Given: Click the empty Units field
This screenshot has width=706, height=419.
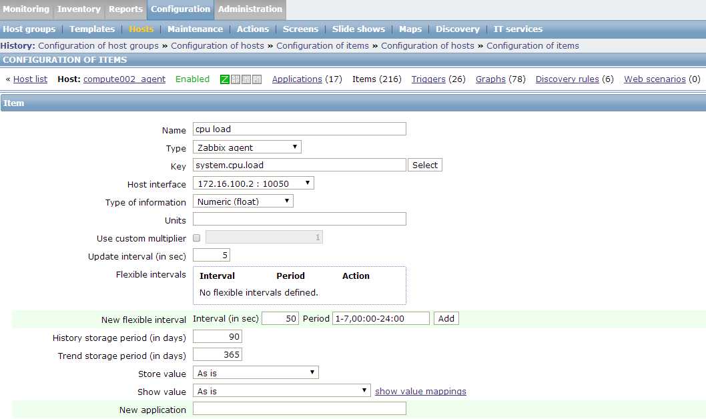Looking at the screenshot, I should 300,220.
